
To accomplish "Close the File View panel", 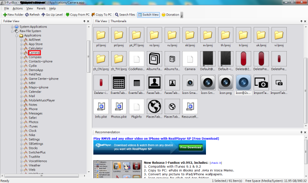I will 305,21.
